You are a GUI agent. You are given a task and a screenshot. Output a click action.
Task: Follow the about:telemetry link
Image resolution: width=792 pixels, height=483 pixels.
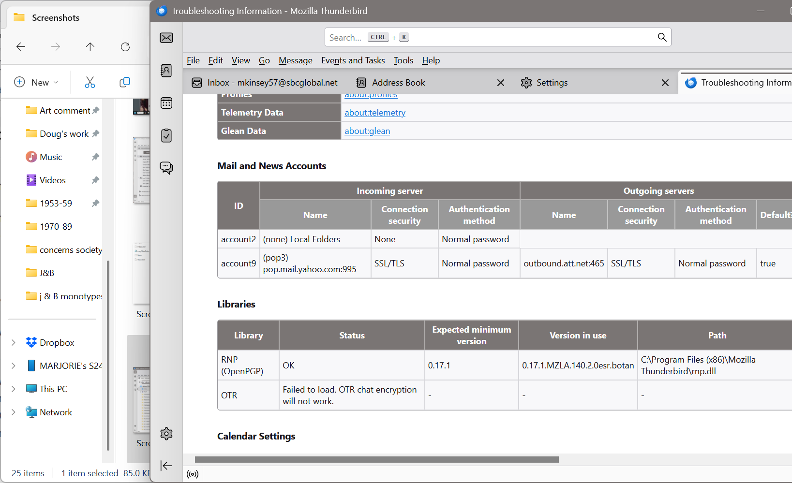pyautogui.click(x=375, y=113)
